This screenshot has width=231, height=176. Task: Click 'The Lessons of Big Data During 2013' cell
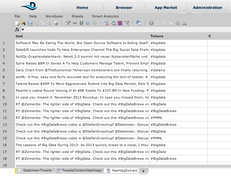coord(82,145)
